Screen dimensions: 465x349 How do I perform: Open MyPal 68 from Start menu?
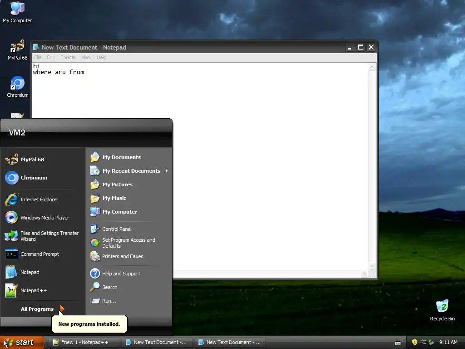(x=43, y=160)
